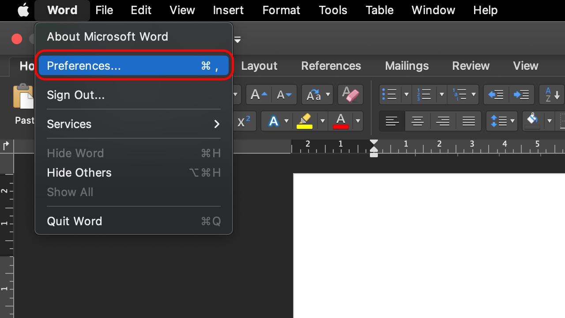
Task: Apply bulleted list
Action: (x=390, y=95)
